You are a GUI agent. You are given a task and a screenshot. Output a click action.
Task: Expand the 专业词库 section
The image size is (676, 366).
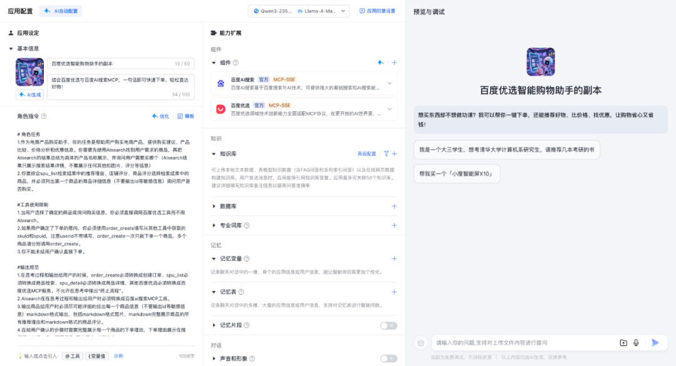pos(214,225)
